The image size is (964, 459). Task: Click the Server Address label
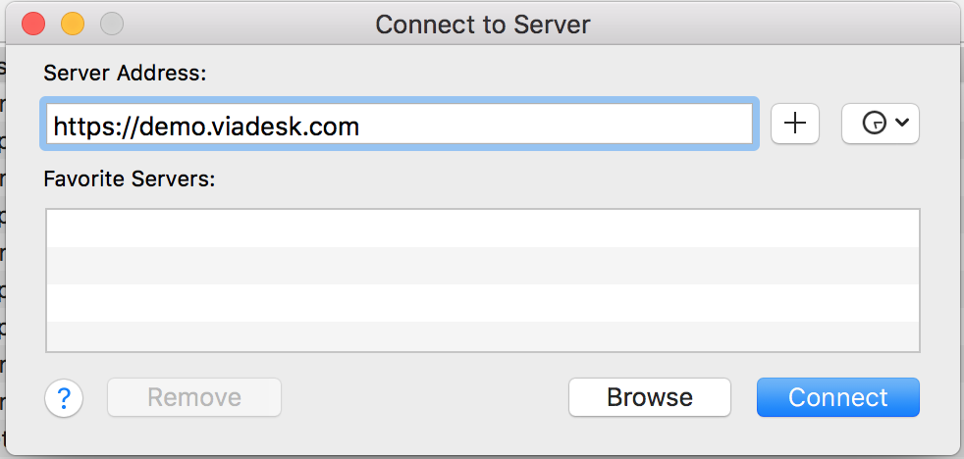point(125,74)
